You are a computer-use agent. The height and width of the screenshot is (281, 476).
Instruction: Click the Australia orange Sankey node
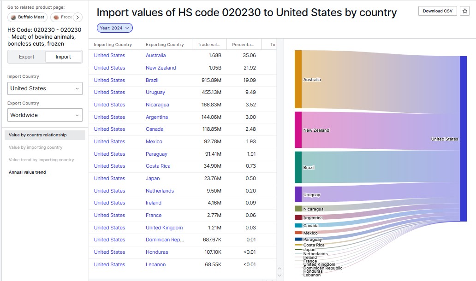[x=298, y=79]
